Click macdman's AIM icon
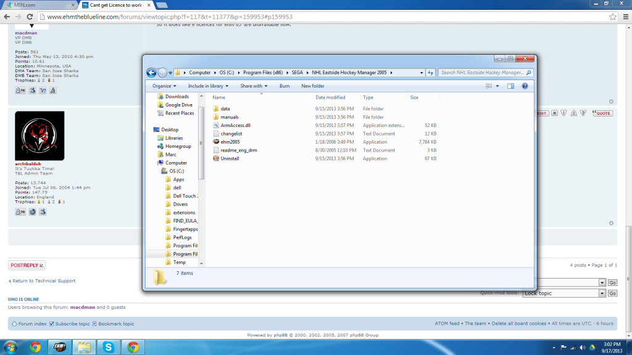Screen dimensions: 632x355 point(53,91)
